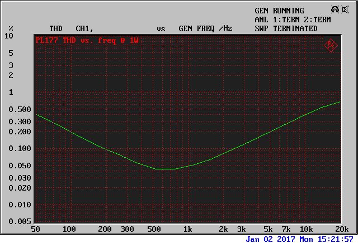Click the % unit label on Y axis

click(11, 28)
